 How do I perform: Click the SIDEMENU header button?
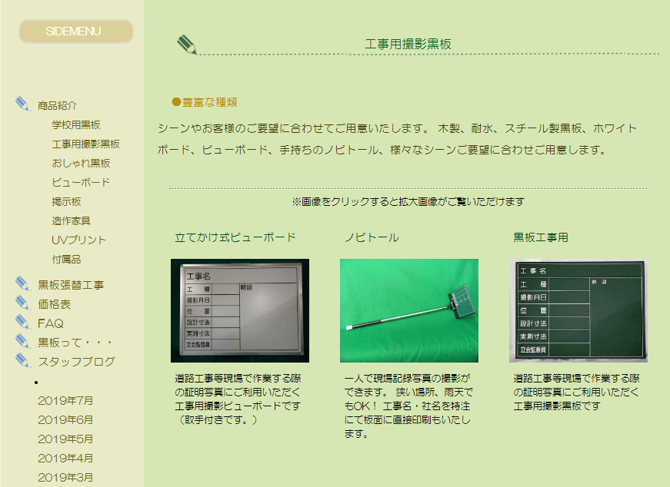click(75, 31)
